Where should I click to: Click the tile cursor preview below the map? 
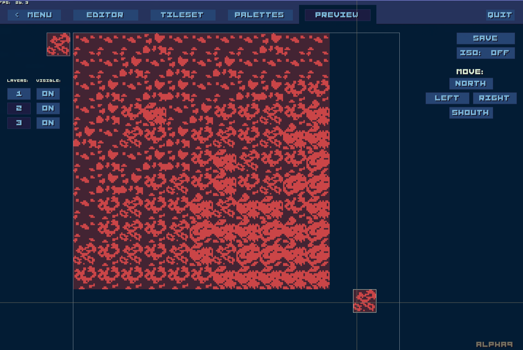[364, 301]
